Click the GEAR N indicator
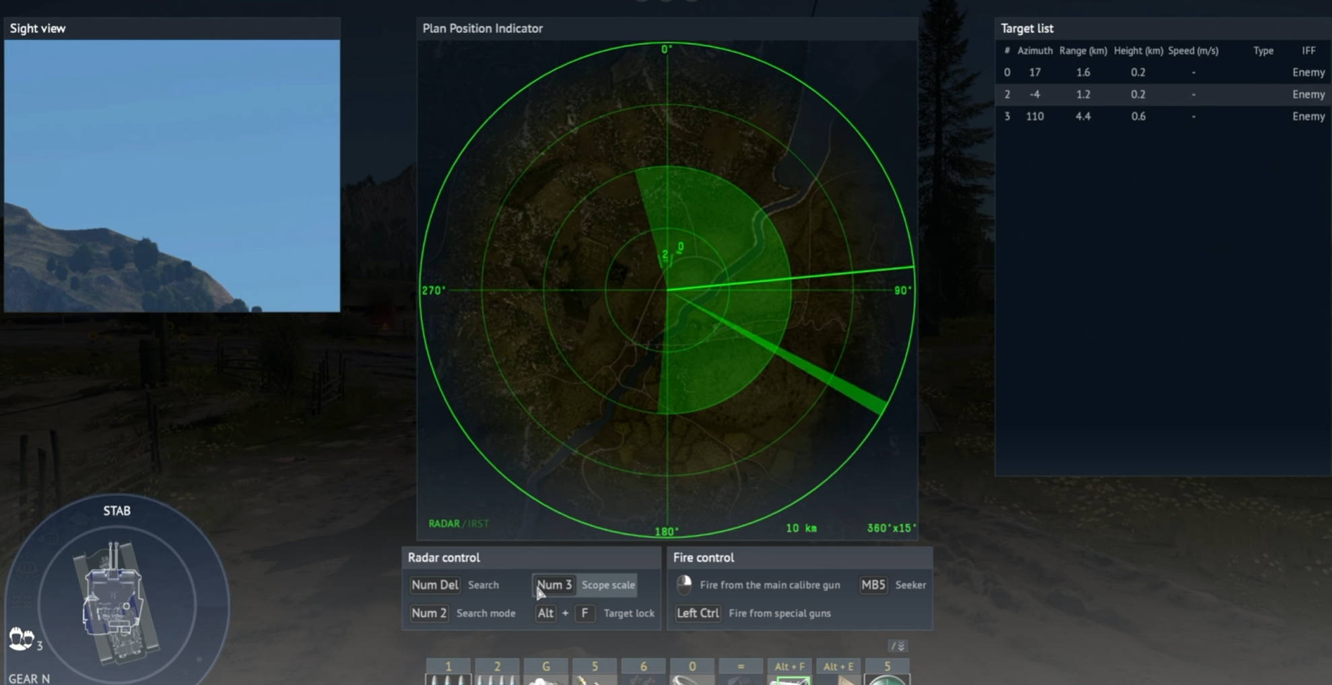The width and height of the screenshot is (1332, 685). tap(29, 678)
